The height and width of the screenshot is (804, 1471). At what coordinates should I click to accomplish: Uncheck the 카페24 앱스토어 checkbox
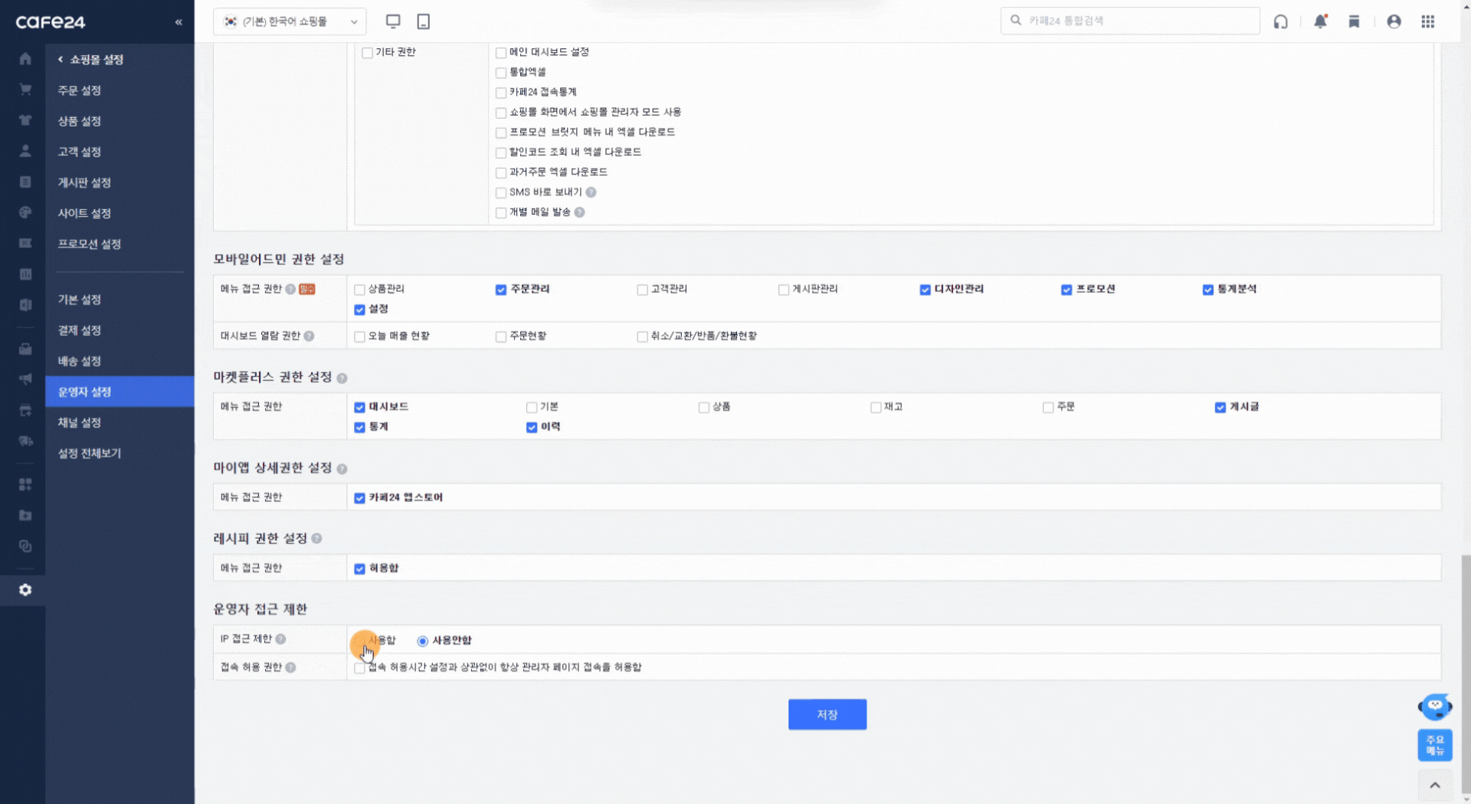pyautogui.click(x=359, y=498)
